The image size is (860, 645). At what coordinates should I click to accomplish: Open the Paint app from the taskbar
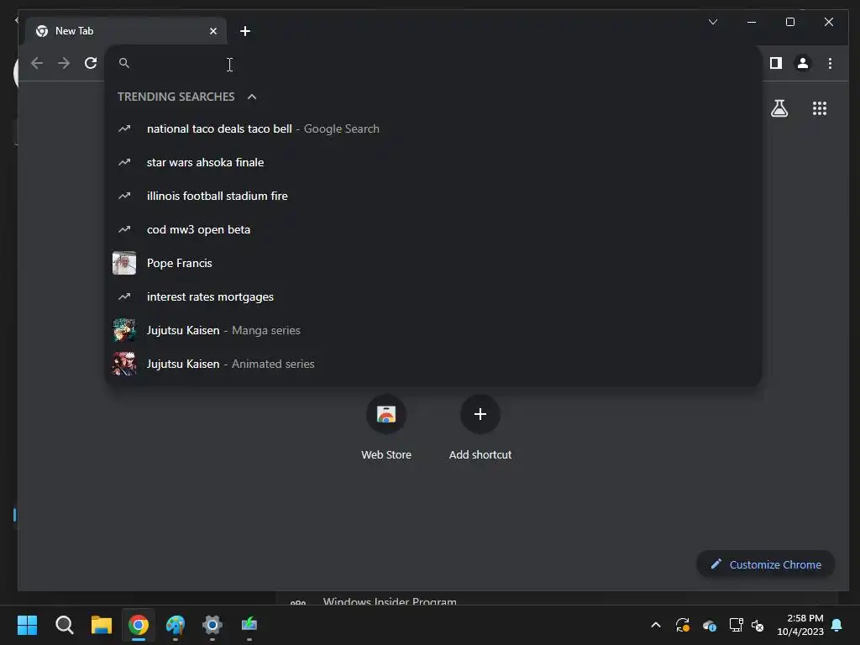(x=176, y=625)
